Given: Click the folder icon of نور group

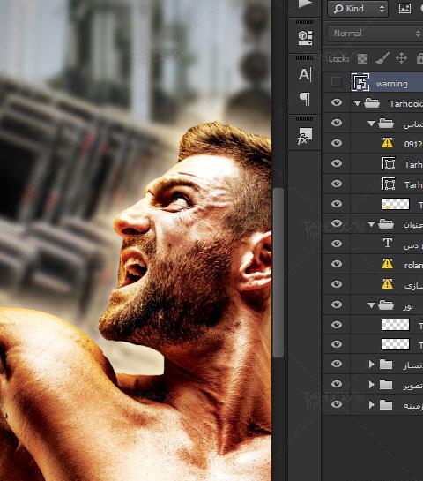Looking at the screenshot, I should click(386, 304).
